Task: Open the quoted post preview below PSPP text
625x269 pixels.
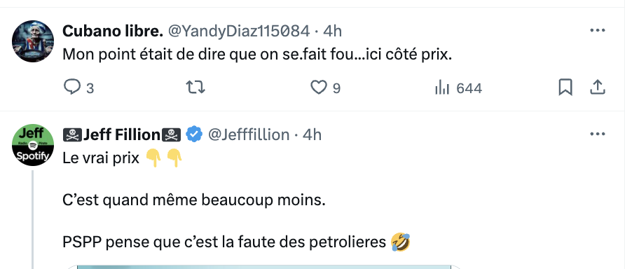Action: click(264, 267)
